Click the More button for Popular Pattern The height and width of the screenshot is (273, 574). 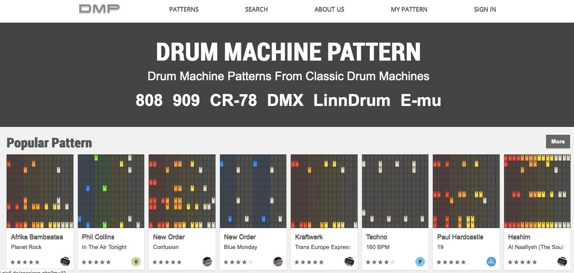558,141
